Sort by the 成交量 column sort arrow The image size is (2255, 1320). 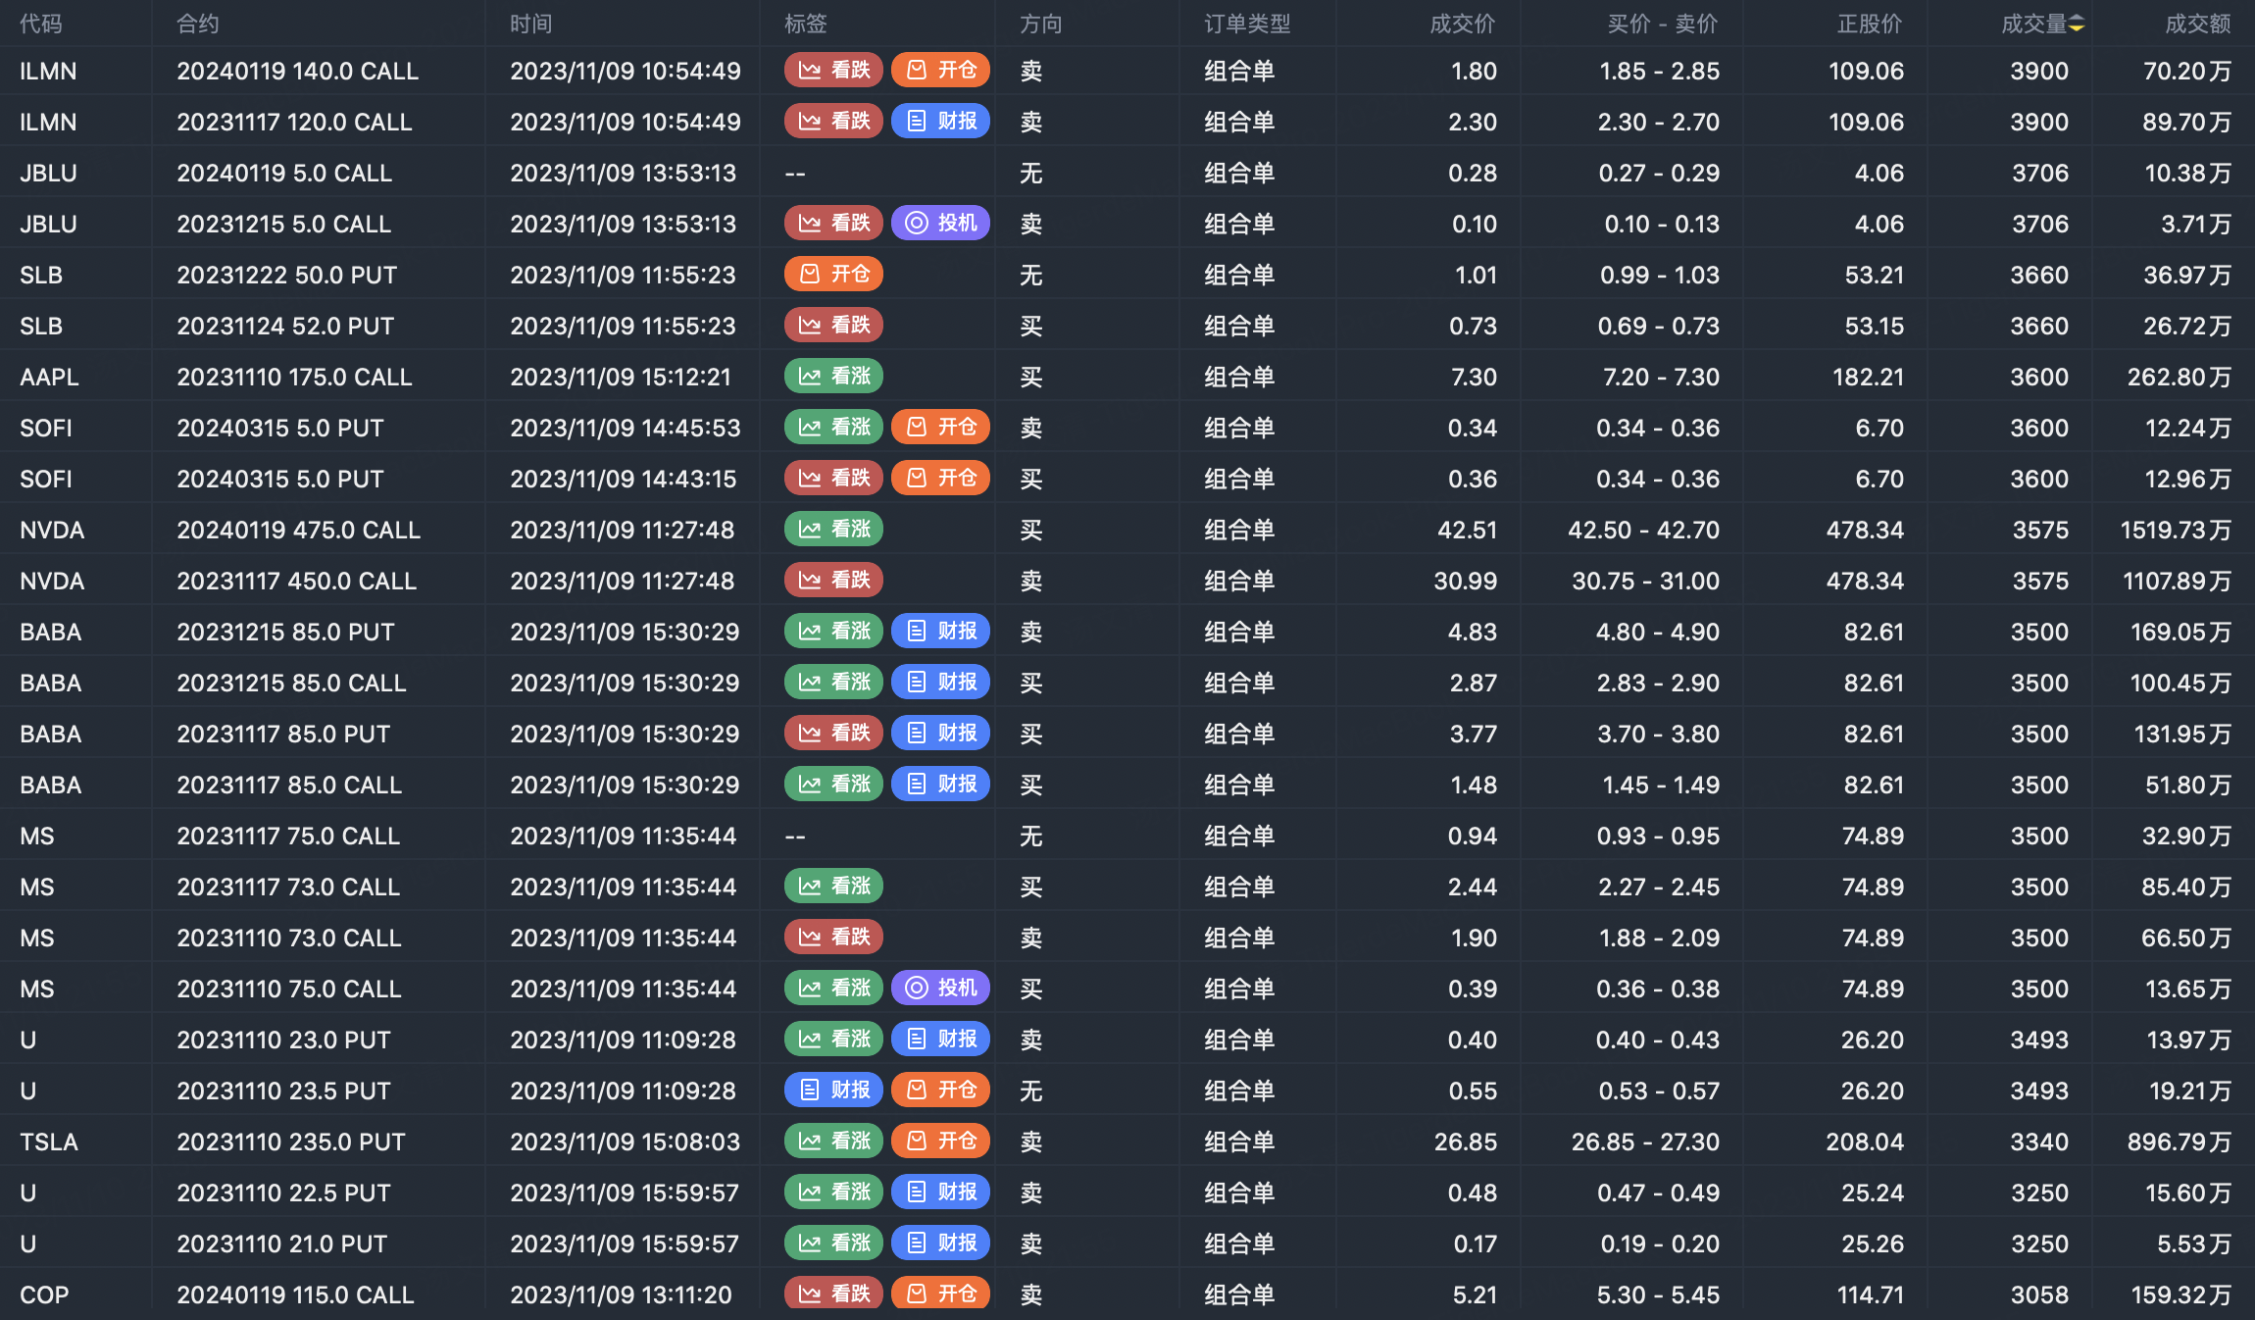click(x=2077, y=24)
